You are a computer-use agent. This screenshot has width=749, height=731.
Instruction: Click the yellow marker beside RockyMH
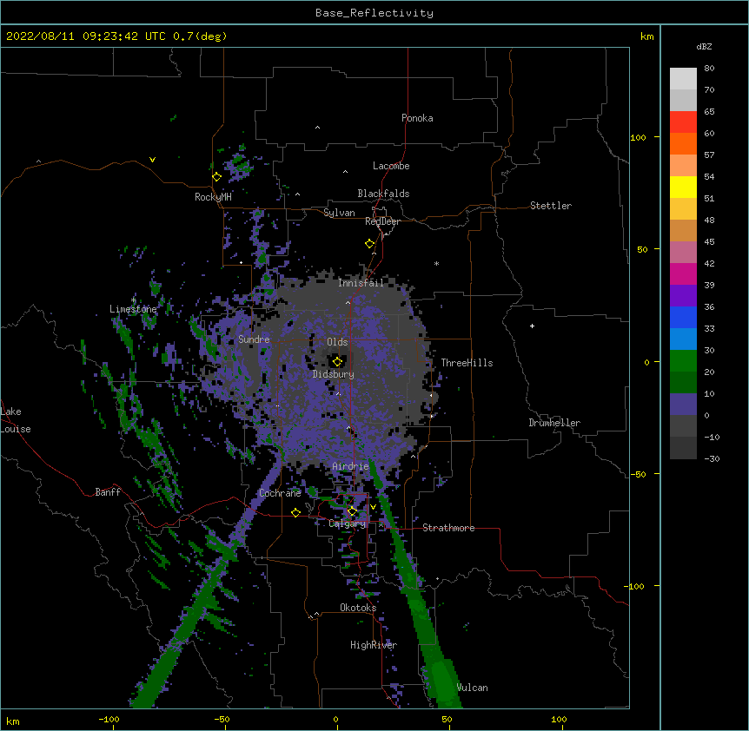point(216,176)
